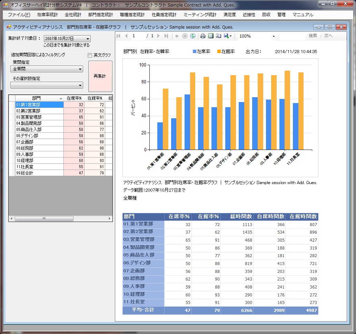Click the grid scrollbar left arrow
The height and width of the screenshot is (334, 356).
pos(11,219)
